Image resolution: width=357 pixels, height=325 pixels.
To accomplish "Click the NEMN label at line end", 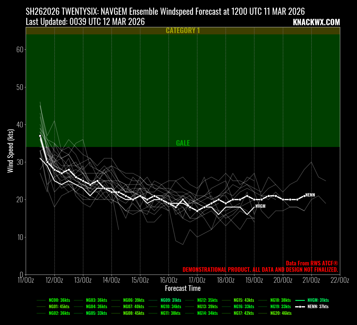I will tap(310, 195).
